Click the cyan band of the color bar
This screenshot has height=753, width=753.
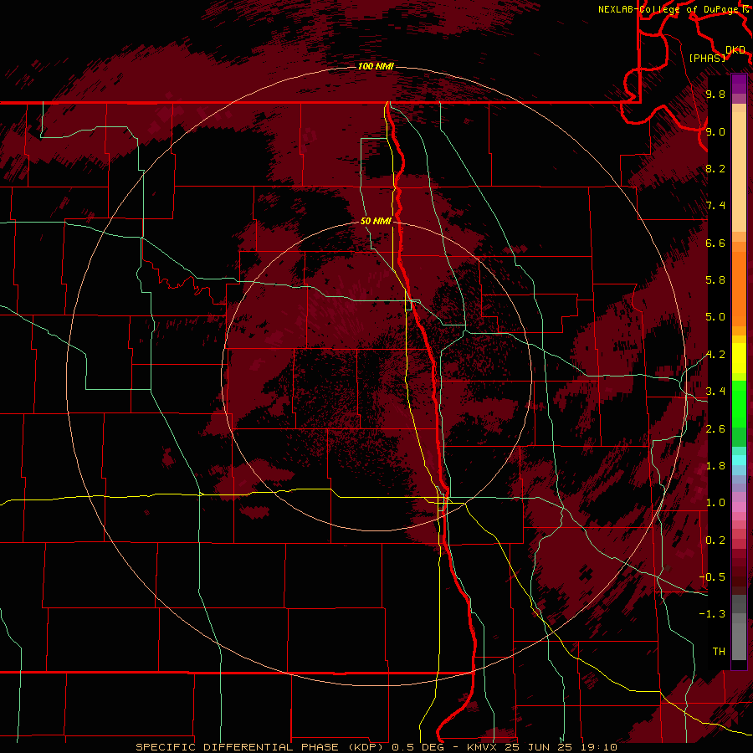click(739, 460)
